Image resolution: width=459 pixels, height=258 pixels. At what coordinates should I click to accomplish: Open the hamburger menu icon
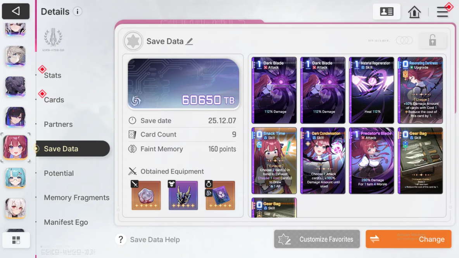443,12
